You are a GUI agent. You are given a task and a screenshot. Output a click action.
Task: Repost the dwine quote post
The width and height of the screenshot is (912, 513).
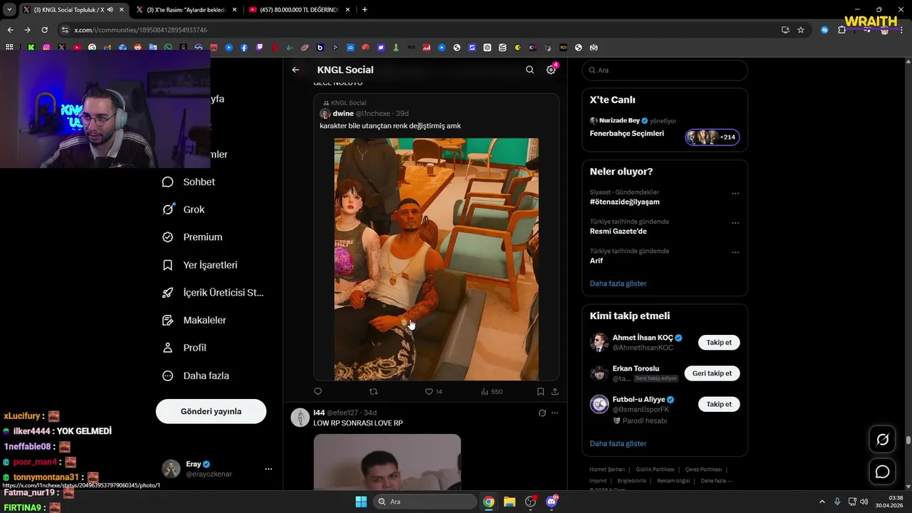(x=373, y=391)
